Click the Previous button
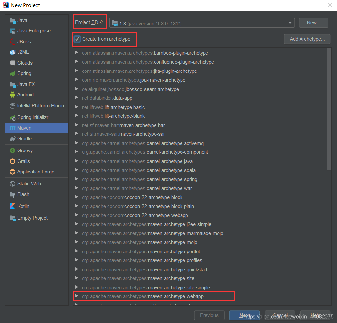The height and width of the screenshot is (323, 337). pyautogui.click(x=209, y=315)
